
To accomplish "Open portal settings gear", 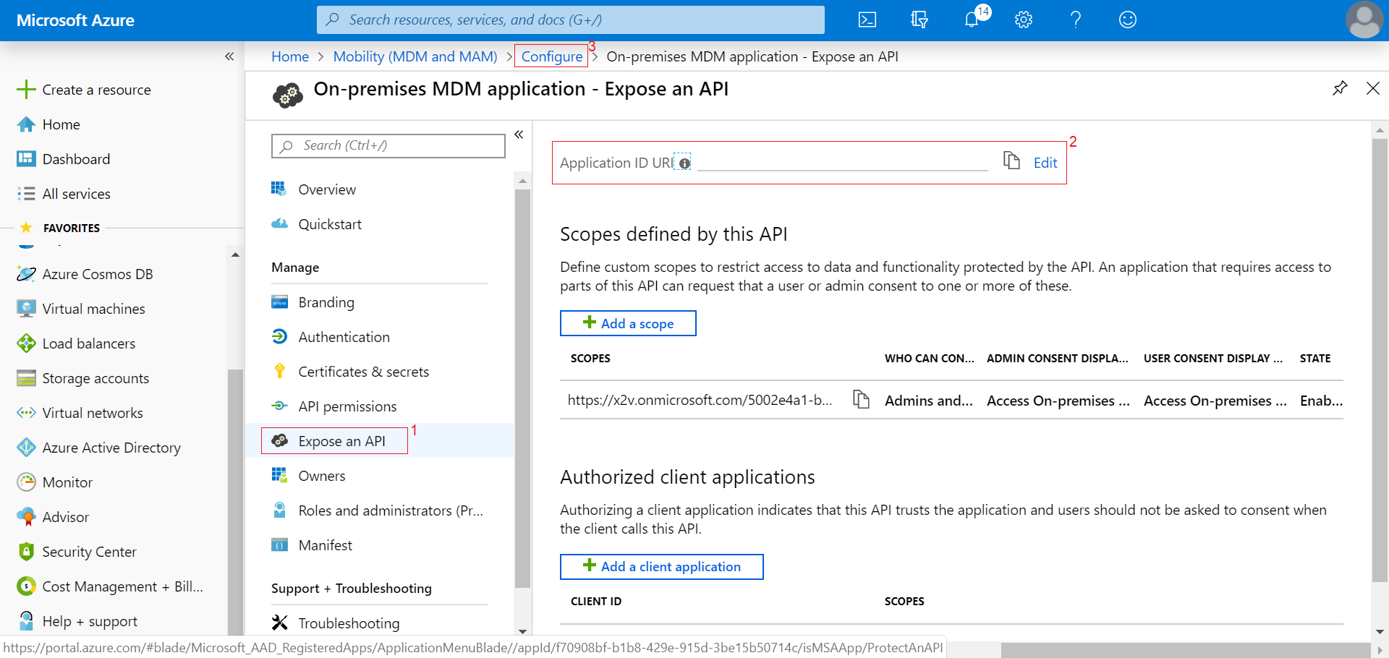I will pyautogui.click(x=1023, y=20).
